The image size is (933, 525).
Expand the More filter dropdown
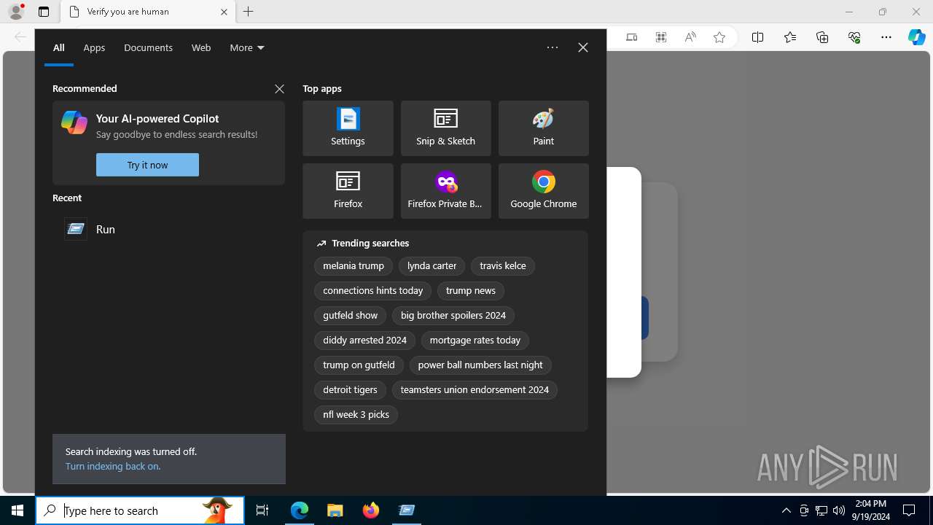click(246, 47)
